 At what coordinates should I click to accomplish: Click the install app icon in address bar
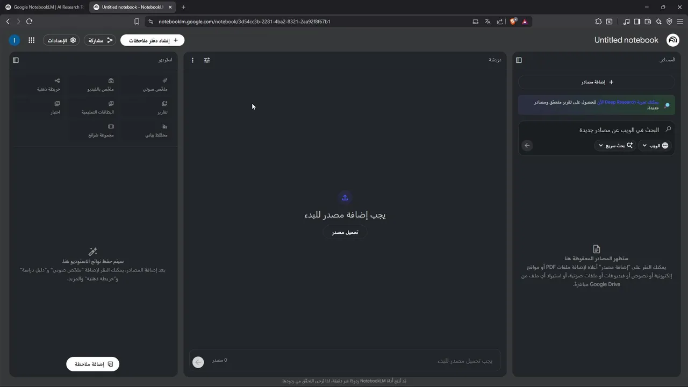(x=475, y=21)
